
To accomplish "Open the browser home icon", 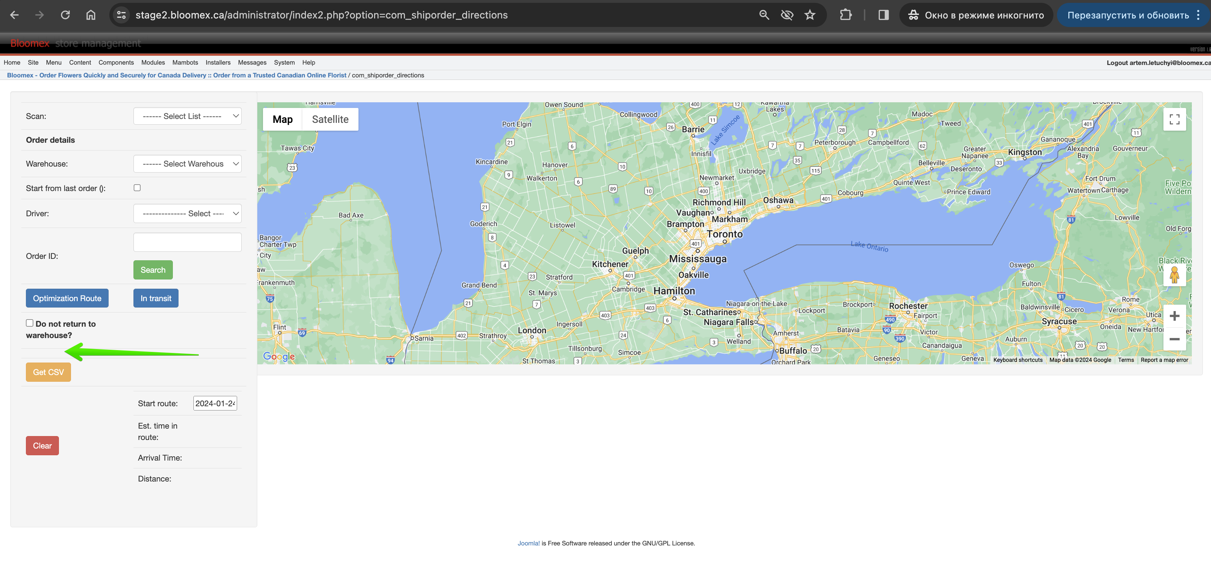I will tap(91, 15).
